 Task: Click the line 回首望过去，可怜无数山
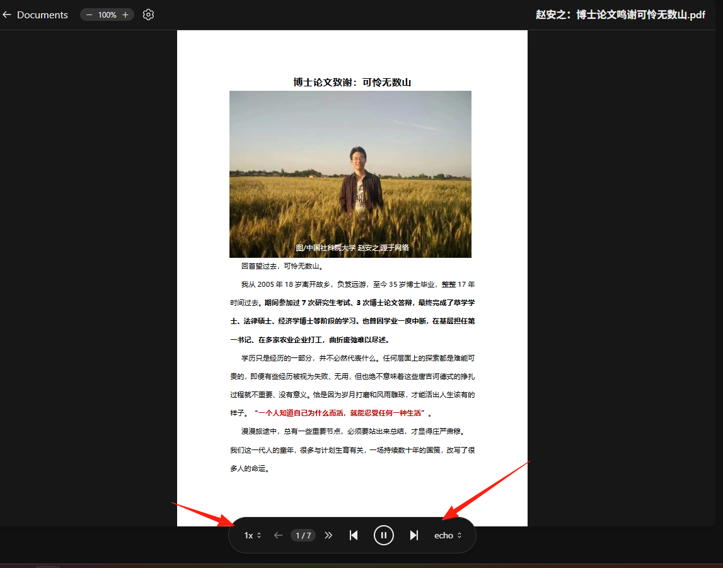pyautogui.click(x=282, y=266)
